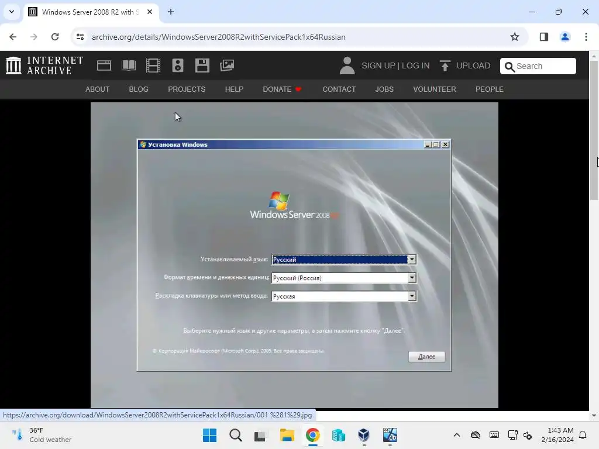Screen dimensions: 599x449
Task: Go forward with the forward arrow
Action: click(34, 37)
